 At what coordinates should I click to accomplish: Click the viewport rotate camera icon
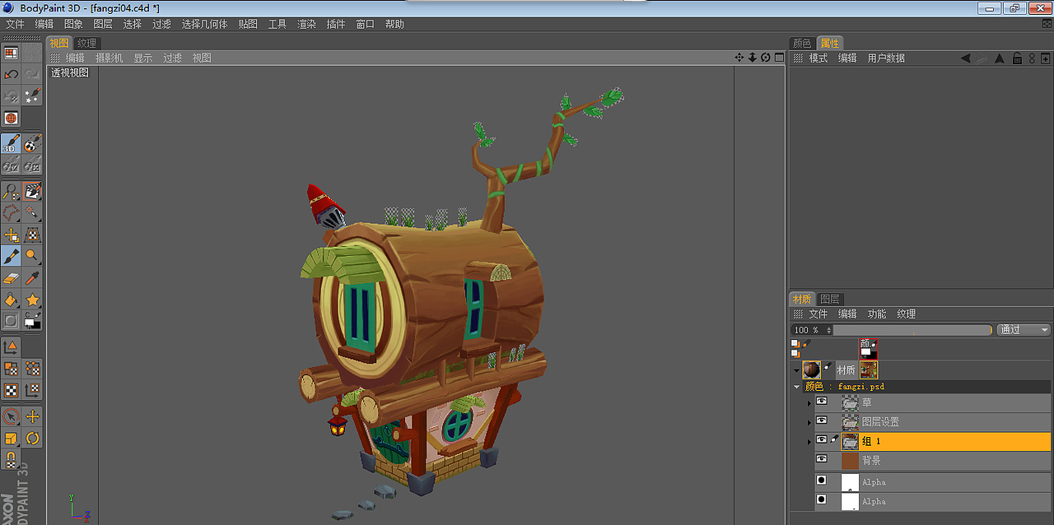click(x=765, y=58)
